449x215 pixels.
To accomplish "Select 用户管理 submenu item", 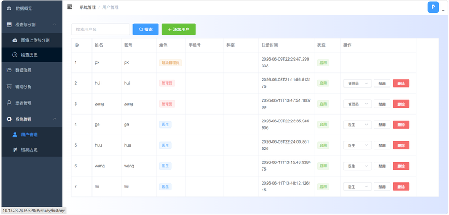I will [x=32, y=135].
